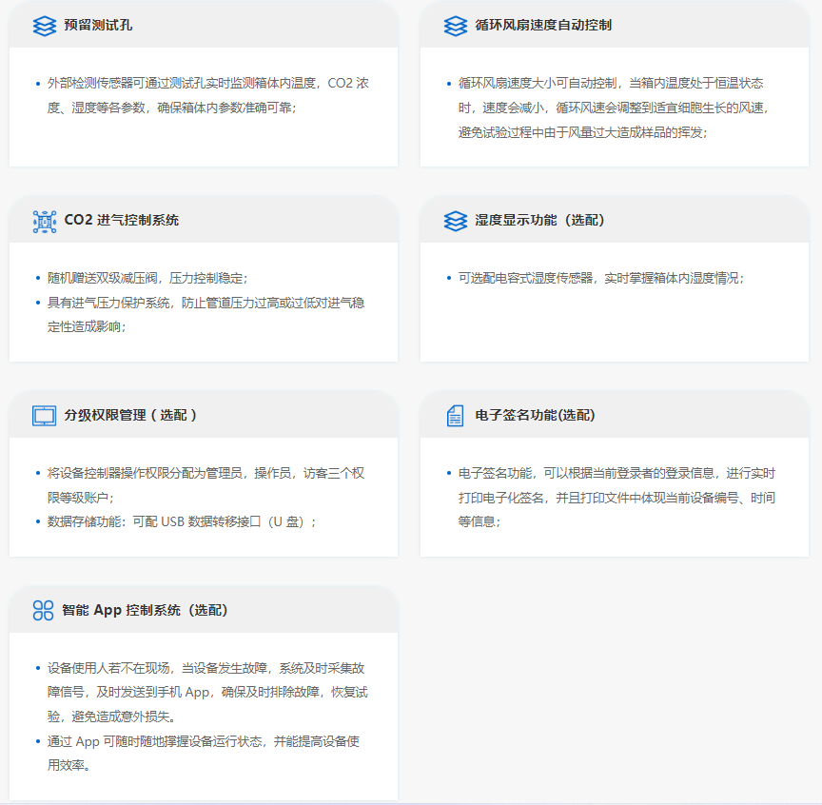Select the 循环风扇速度自动控制 heading
Screen dimensions: 822x805
543,26
